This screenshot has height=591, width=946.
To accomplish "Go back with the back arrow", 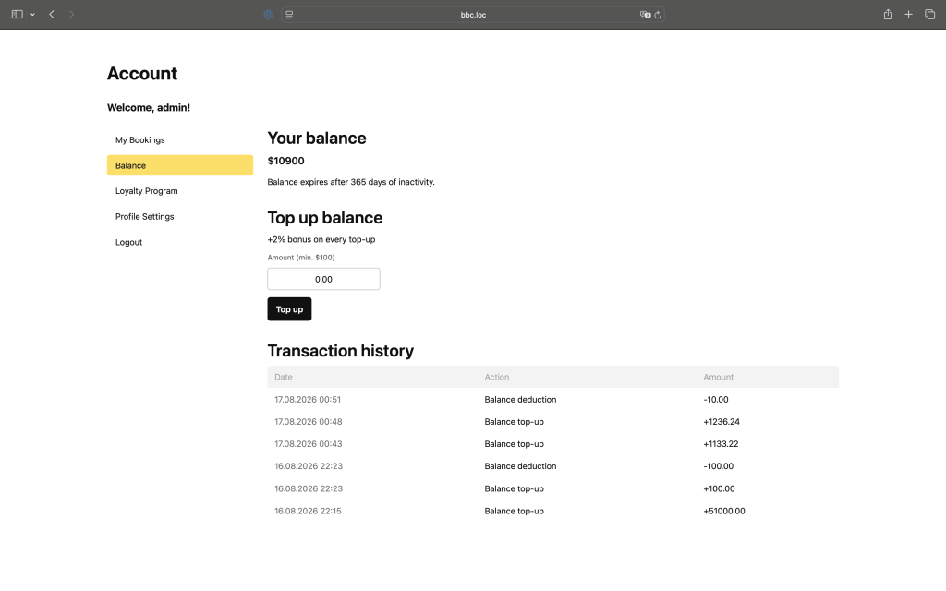I will pos(52,15).
